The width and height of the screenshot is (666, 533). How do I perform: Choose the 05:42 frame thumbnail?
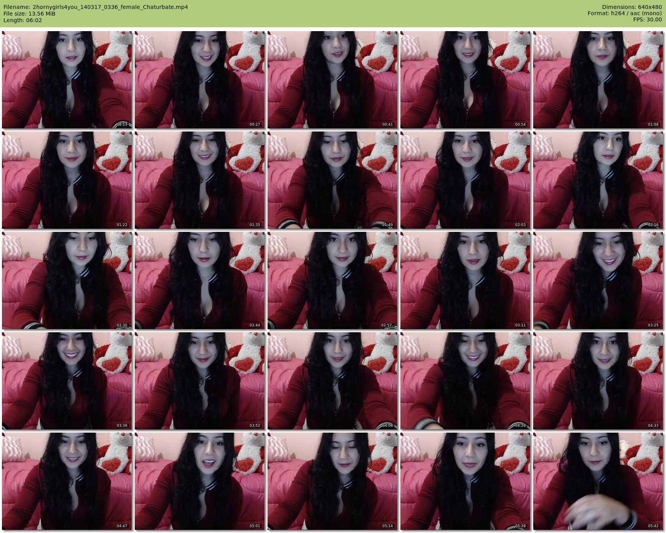tap(598, 481)
